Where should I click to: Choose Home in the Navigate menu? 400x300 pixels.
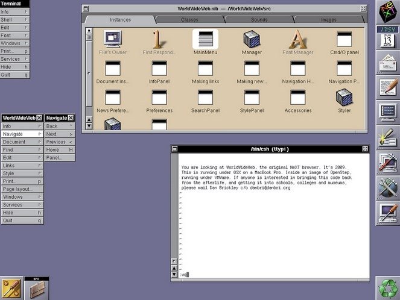coord(60,150)
